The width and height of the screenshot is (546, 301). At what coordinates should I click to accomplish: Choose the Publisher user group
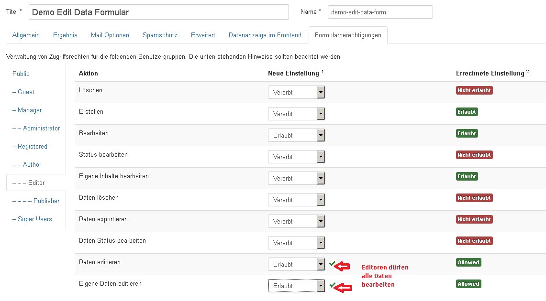[x=46, y=201]
